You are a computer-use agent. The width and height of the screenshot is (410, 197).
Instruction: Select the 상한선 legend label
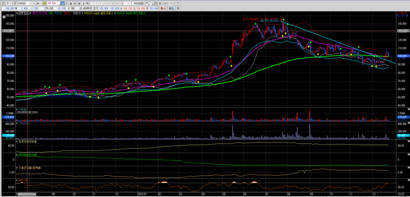coord(67,13)
